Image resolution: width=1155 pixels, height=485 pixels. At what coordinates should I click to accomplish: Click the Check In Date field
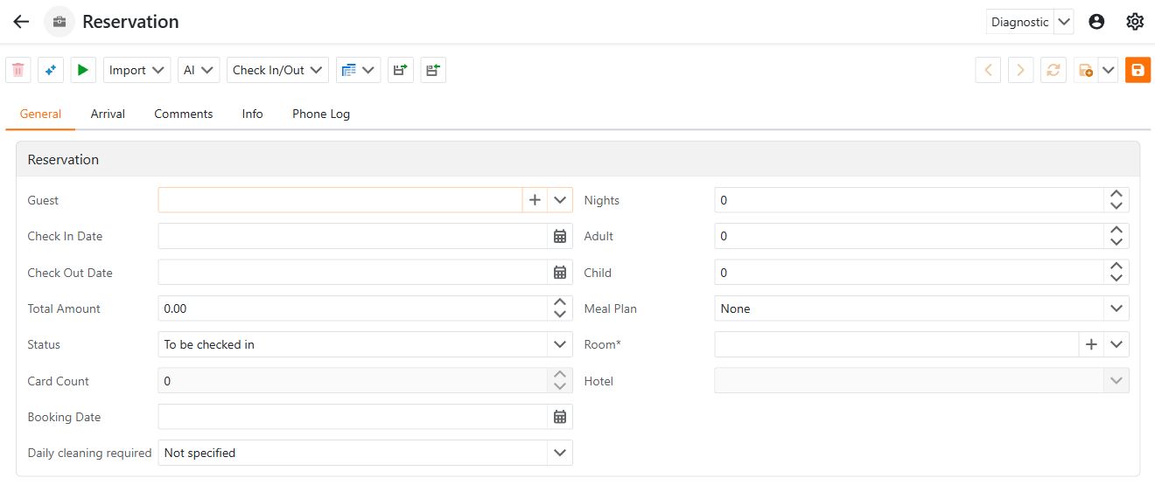click(x=353, y=236)
